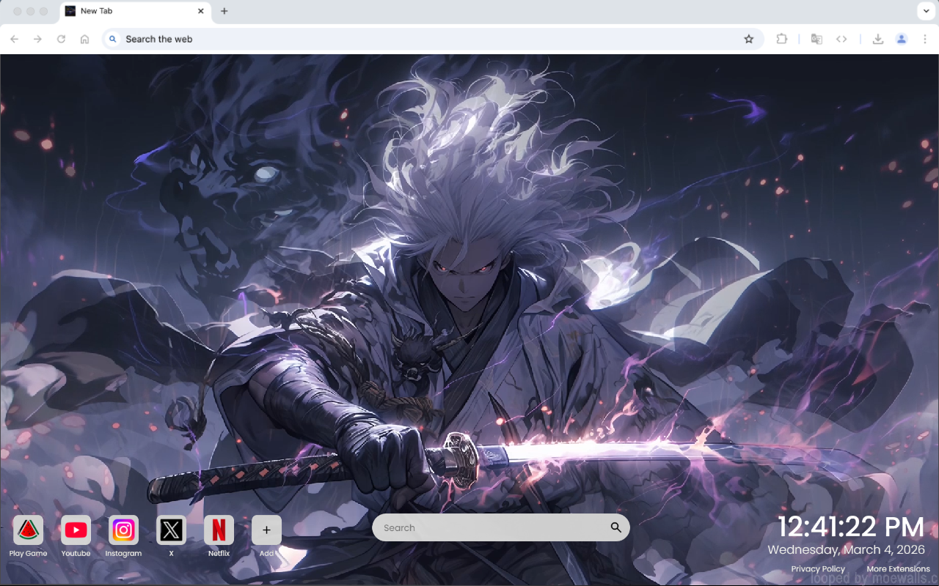Click the date Wednesday, March 4, 2026

846,549
